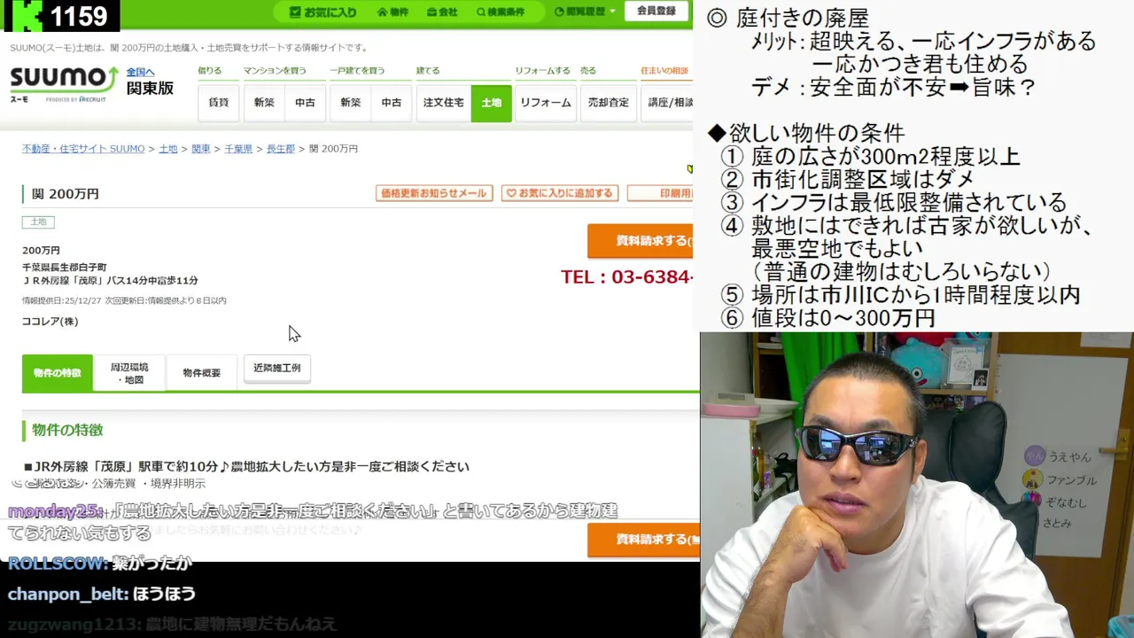Screen dimensions: 1134x638
Task: Click 印刷用 button
Action: click(x=660, y=193)
